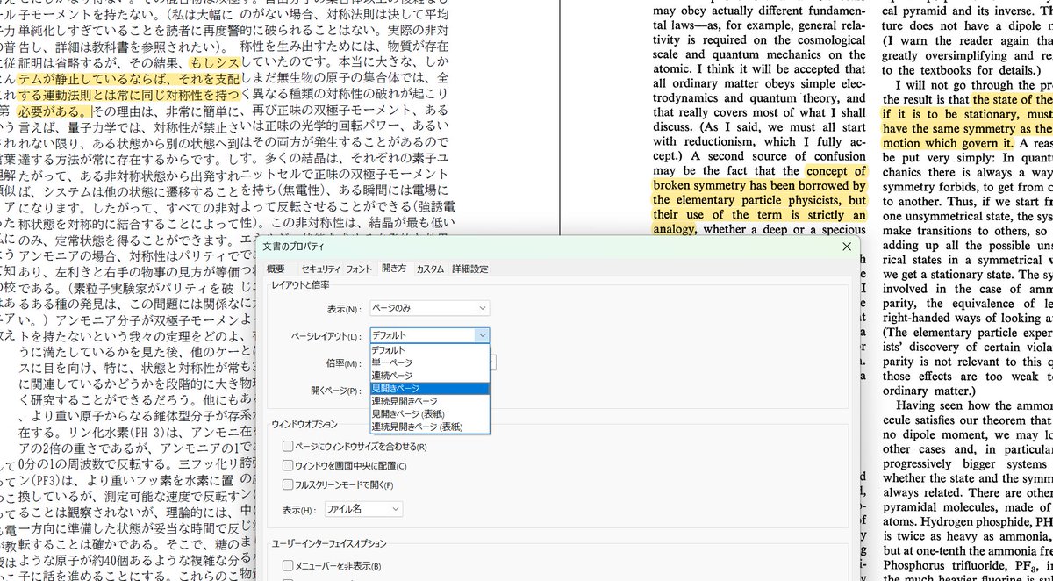The height and width of the screenshot is (581, 1053).
Task: Switch to the フォント tab
Action: 359,269
